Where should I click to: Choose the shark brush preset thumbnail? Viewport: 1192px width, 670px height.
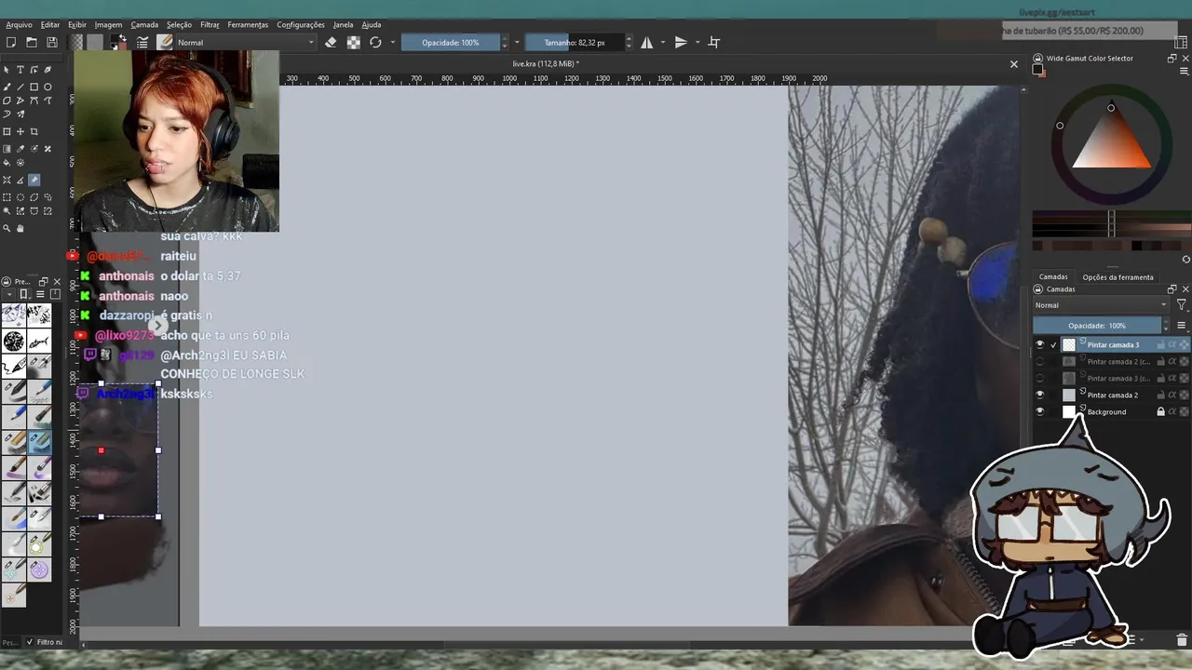click(x=39, y=342)
